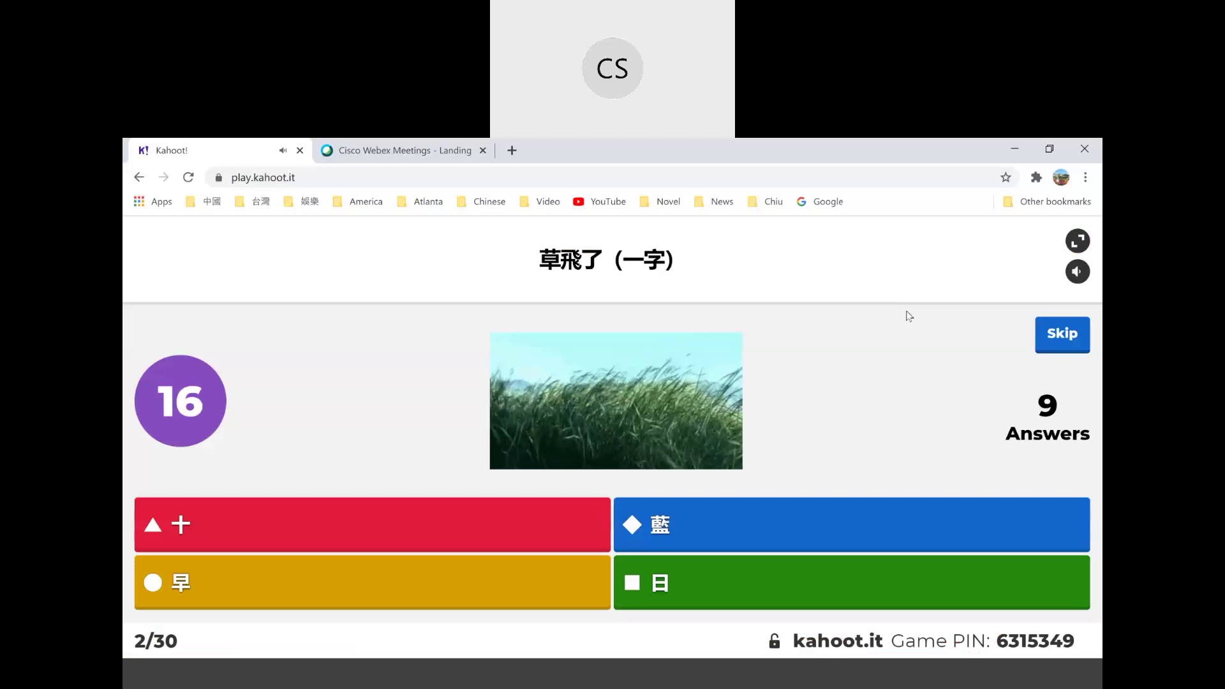Viewport: 1225px width, 689px height.
Task: Click the back navigation arrow
Action: (x=139, y=177)
